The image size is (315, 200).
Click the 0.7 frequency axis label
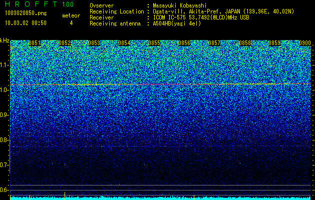pos(5,165)
